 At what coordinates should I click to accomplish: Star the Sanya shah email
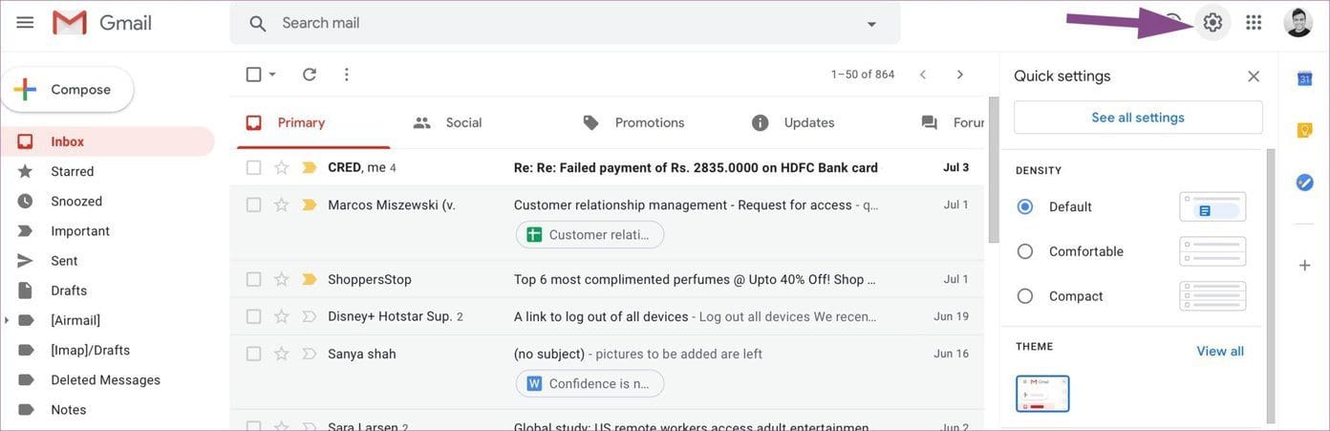pyautogui.click(x=281, y=354)
